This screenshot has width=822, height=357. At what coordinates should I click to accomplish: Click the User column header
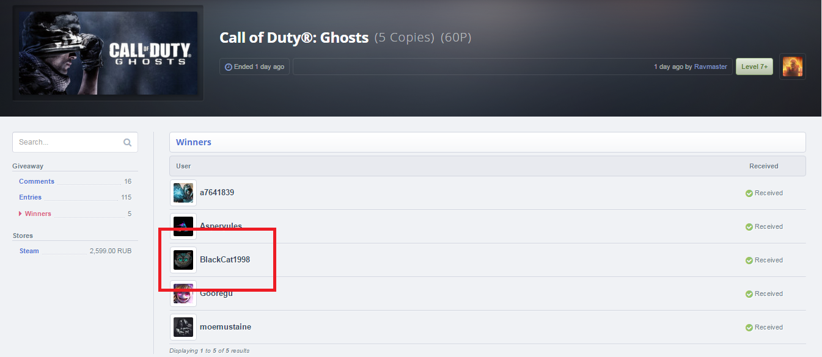point(183,166)
